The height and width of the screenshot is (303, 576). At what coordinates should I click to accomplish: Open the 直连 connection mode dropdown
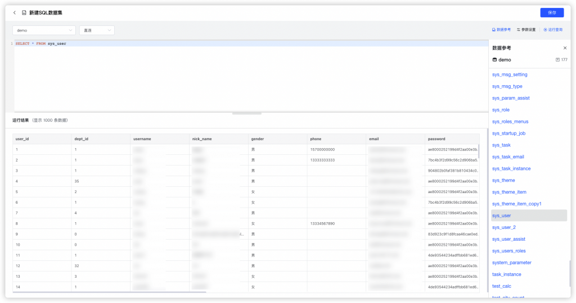pos(97,30)
